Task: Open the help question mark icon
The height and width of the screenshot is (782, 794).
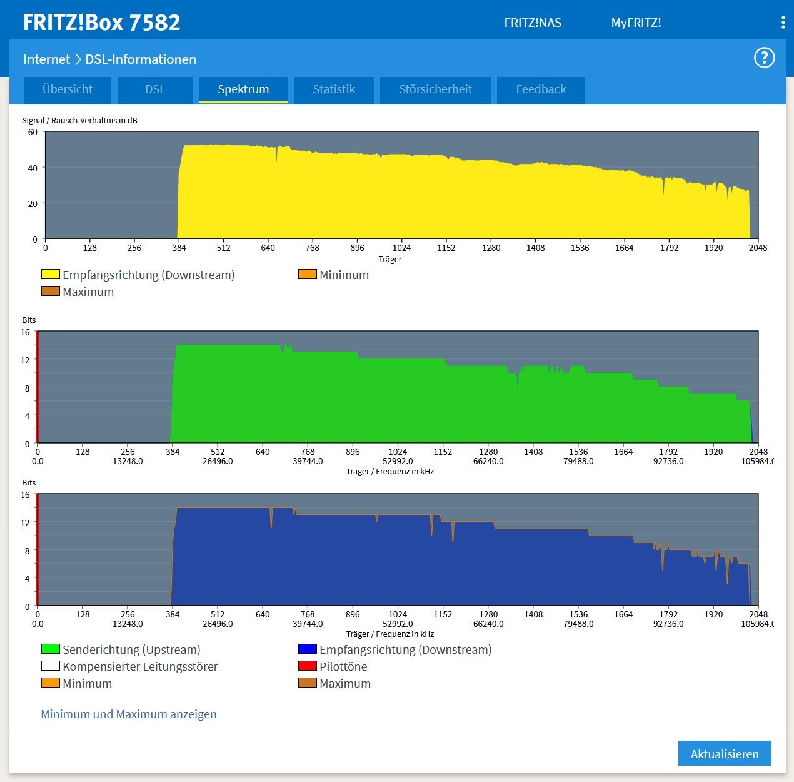Action: (764, 58)
